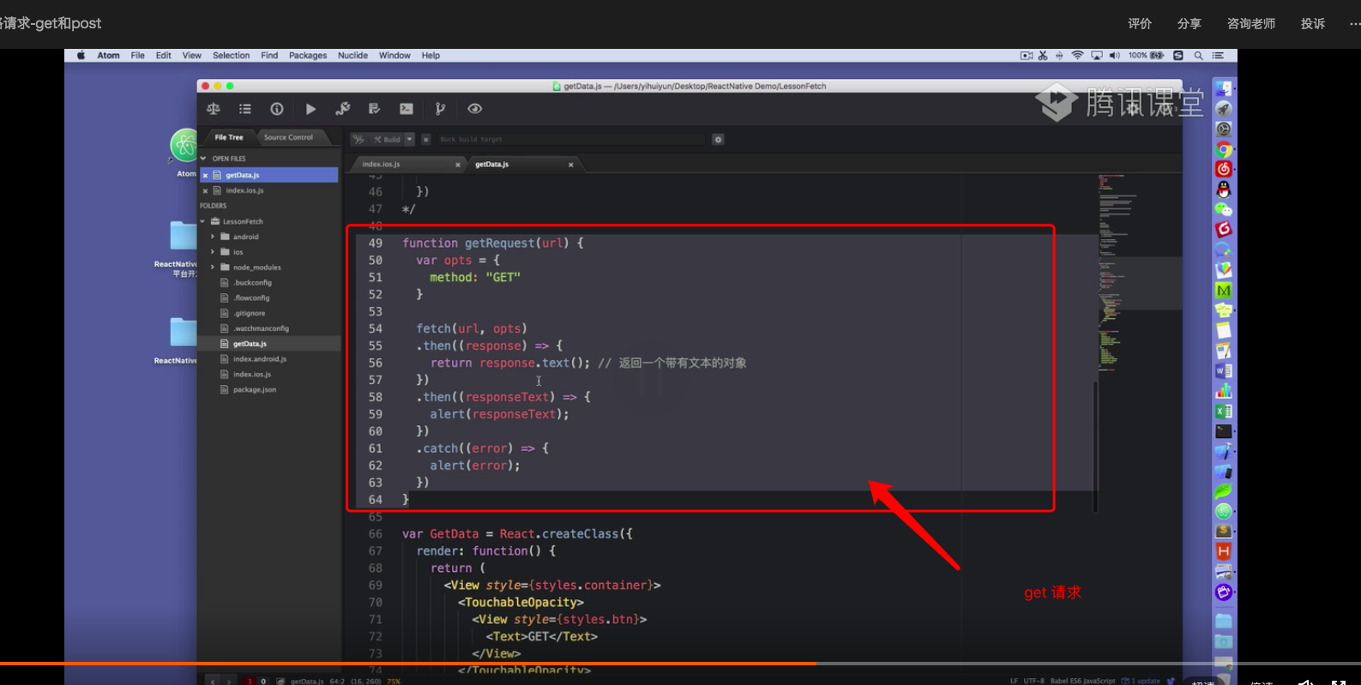Run the project with the play icon
The width and height of the screenshot is (1361, 685).
point(310,109)
